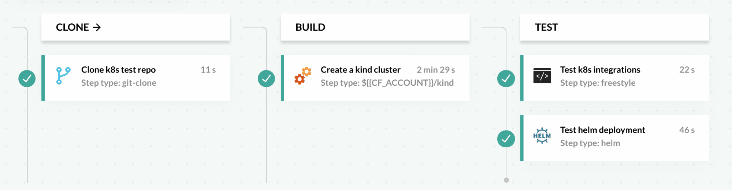Click the orange gears kind icon
This screenshot has width=732, height=190.
pos(303,76)
